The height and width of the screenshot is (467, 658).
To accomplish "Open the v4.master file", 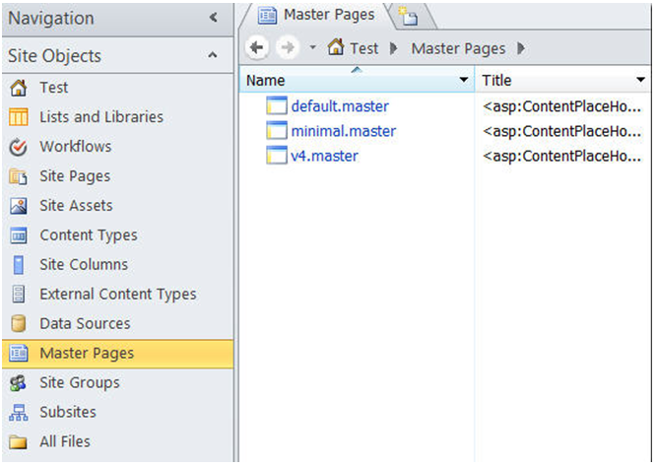I will coord(324,156).
